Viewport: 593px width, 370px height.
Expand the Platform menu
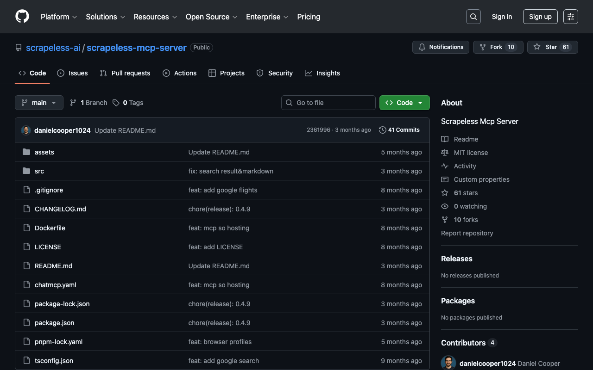59,17
